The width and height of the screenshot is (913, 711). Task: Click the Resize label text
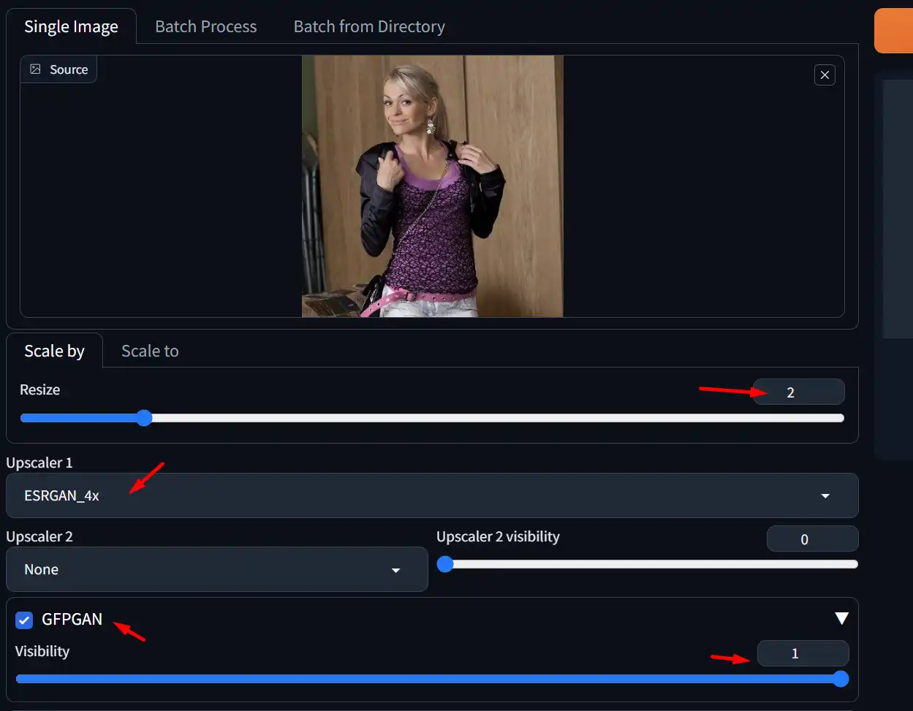[40, 389]
